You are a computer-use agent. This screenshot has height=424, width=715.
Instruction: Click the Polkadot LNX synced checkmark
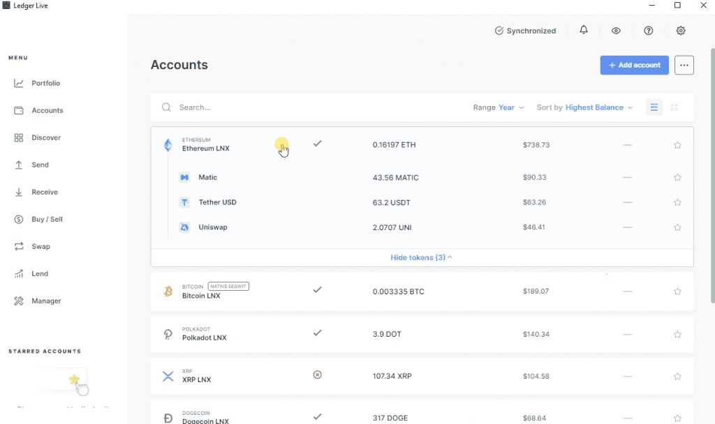[x=318, y=333]
